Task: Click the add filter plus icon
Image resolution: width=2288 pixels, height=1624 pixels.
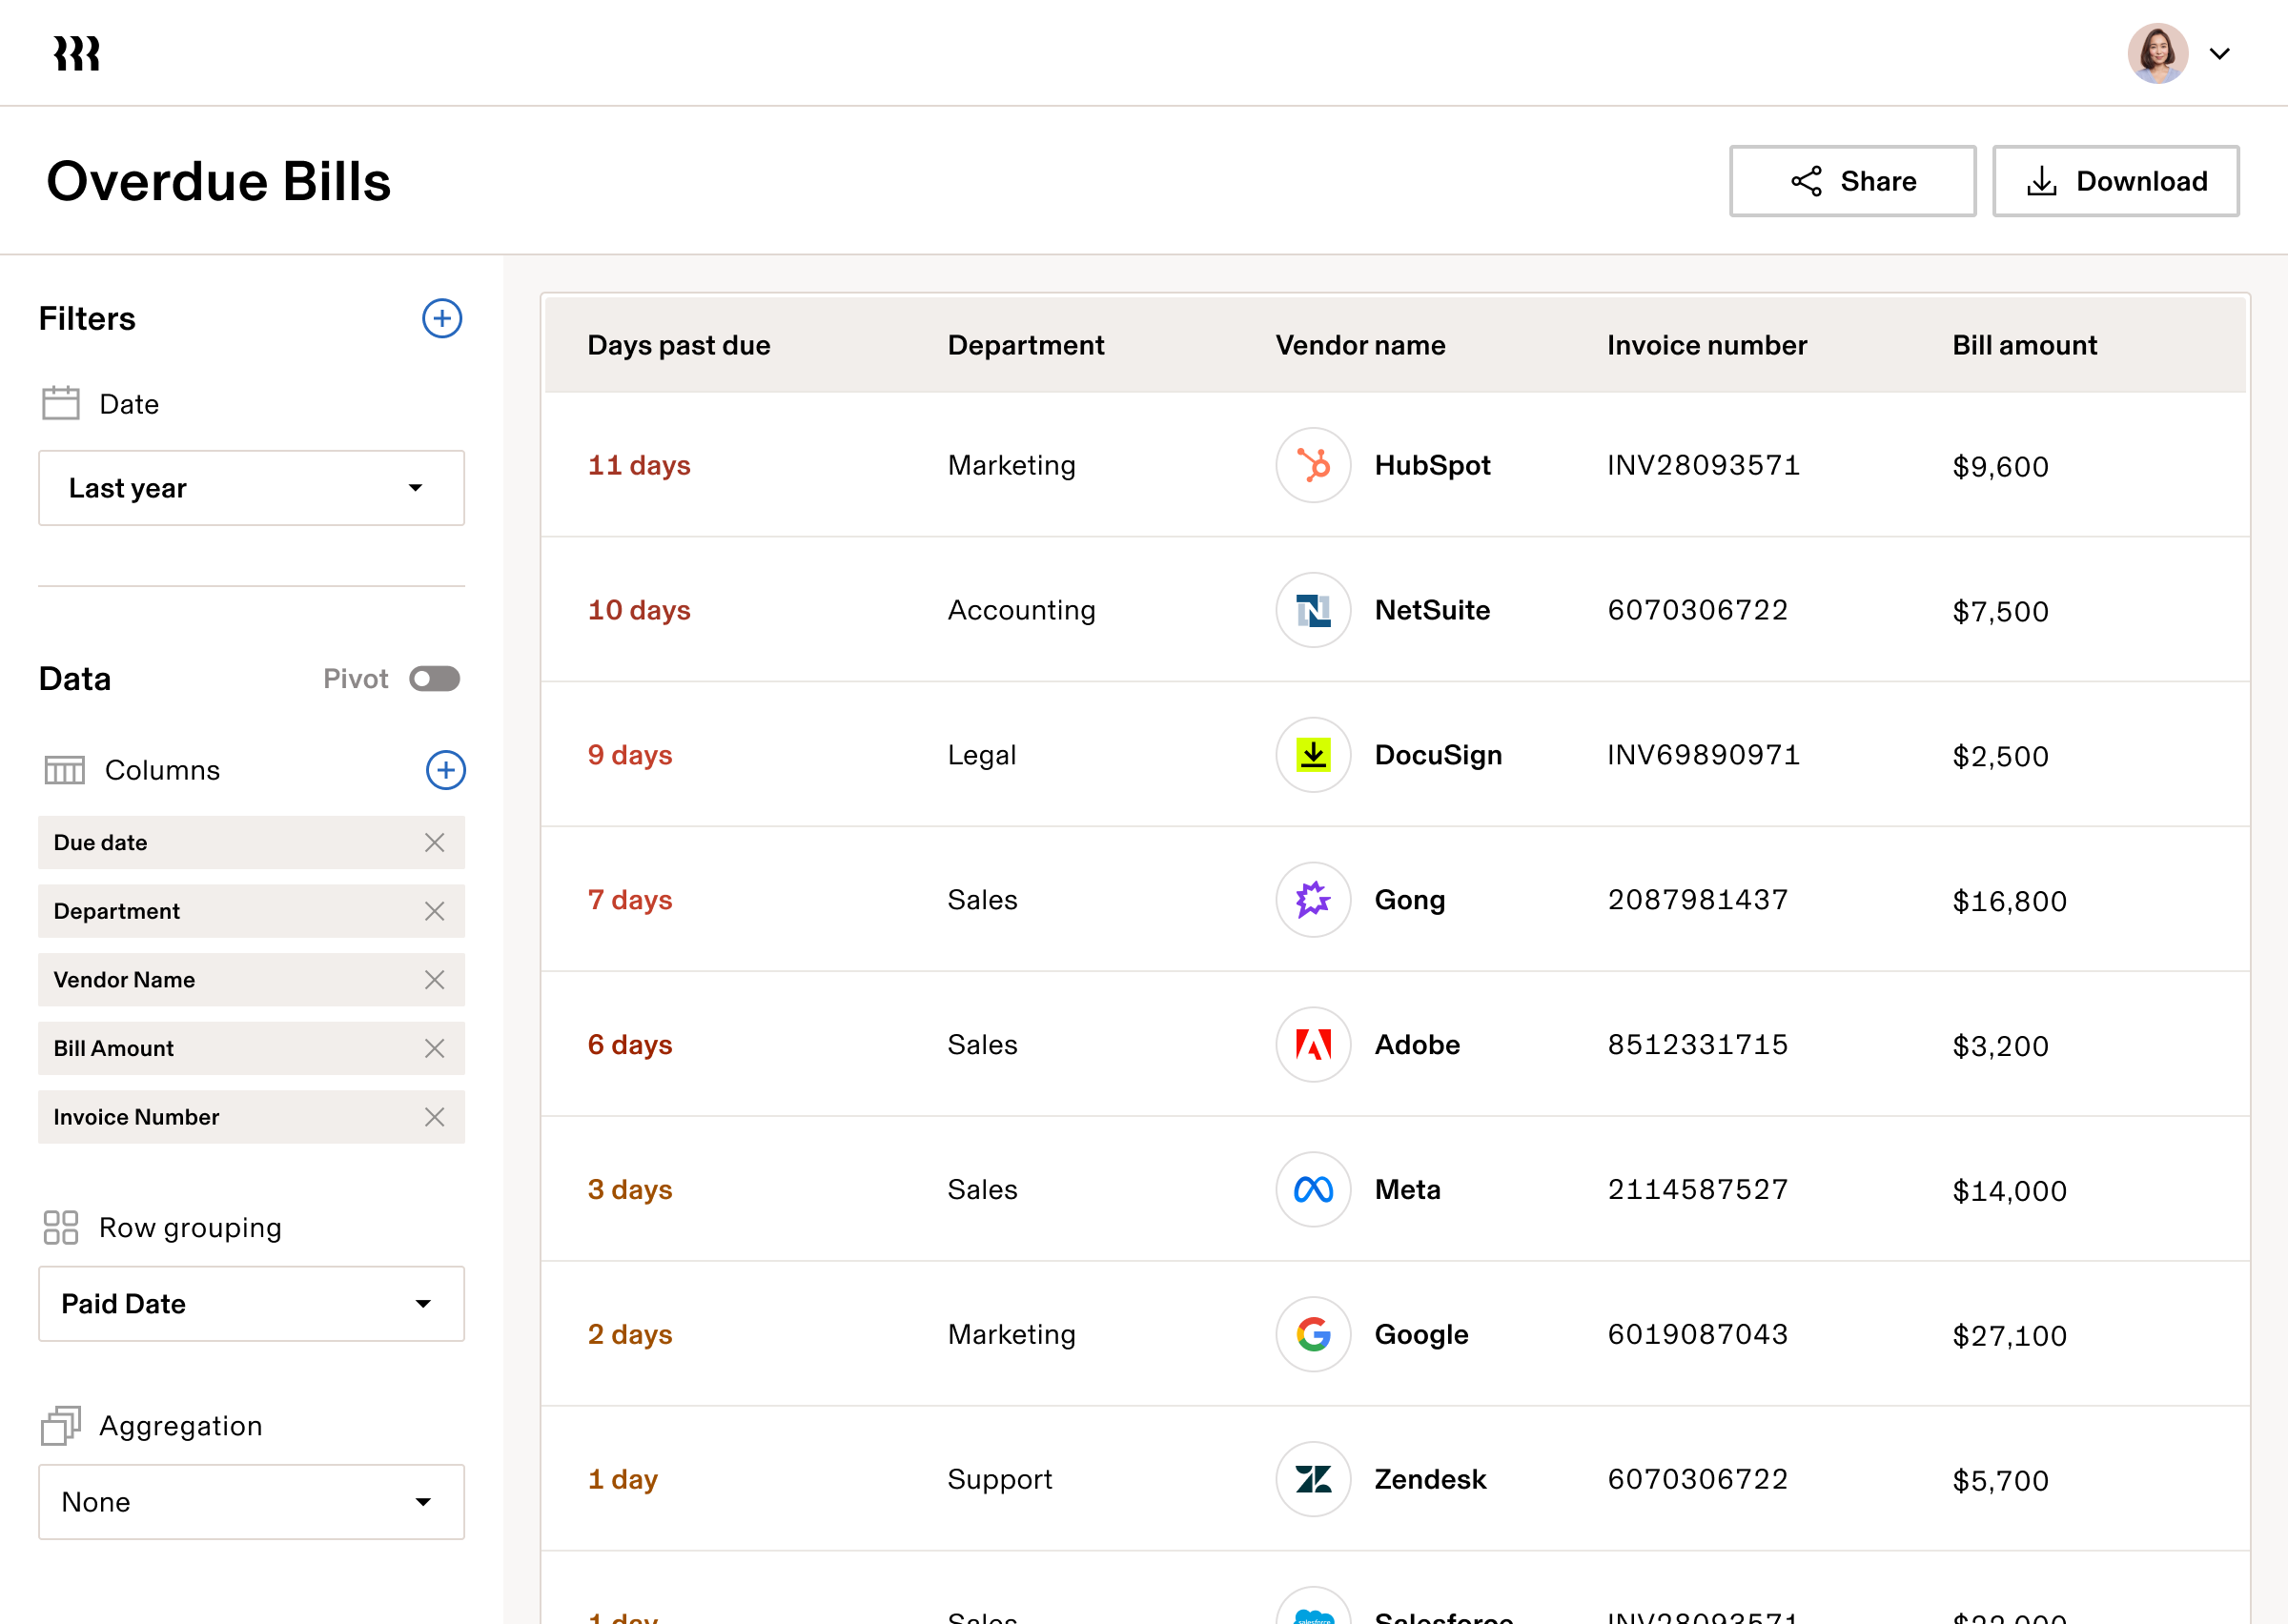Action: (x=441, y=318)
